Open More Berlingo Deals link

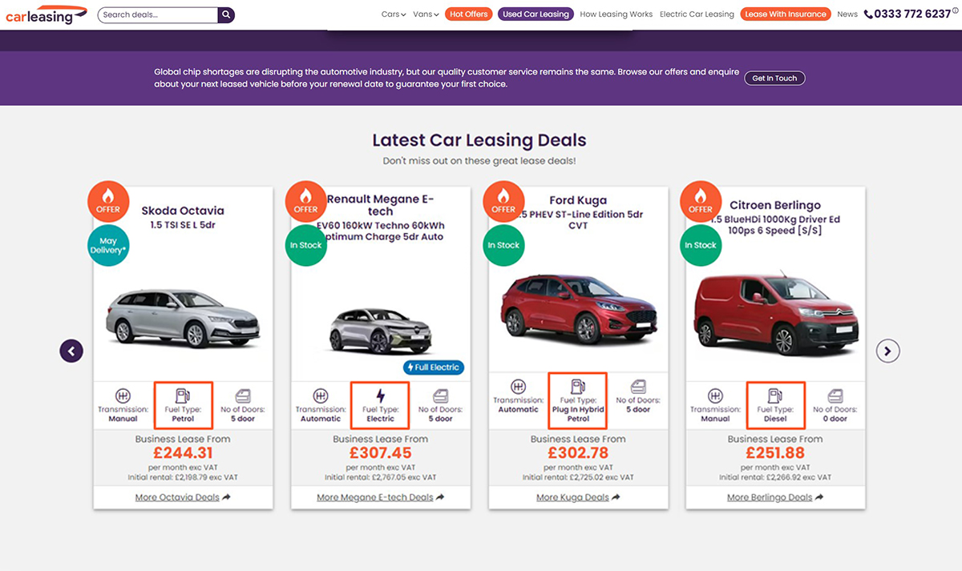[775, 497]
